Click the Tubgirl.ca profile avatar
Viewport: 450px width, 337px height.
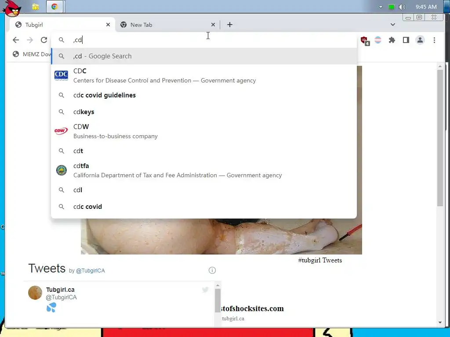[35, 293]
